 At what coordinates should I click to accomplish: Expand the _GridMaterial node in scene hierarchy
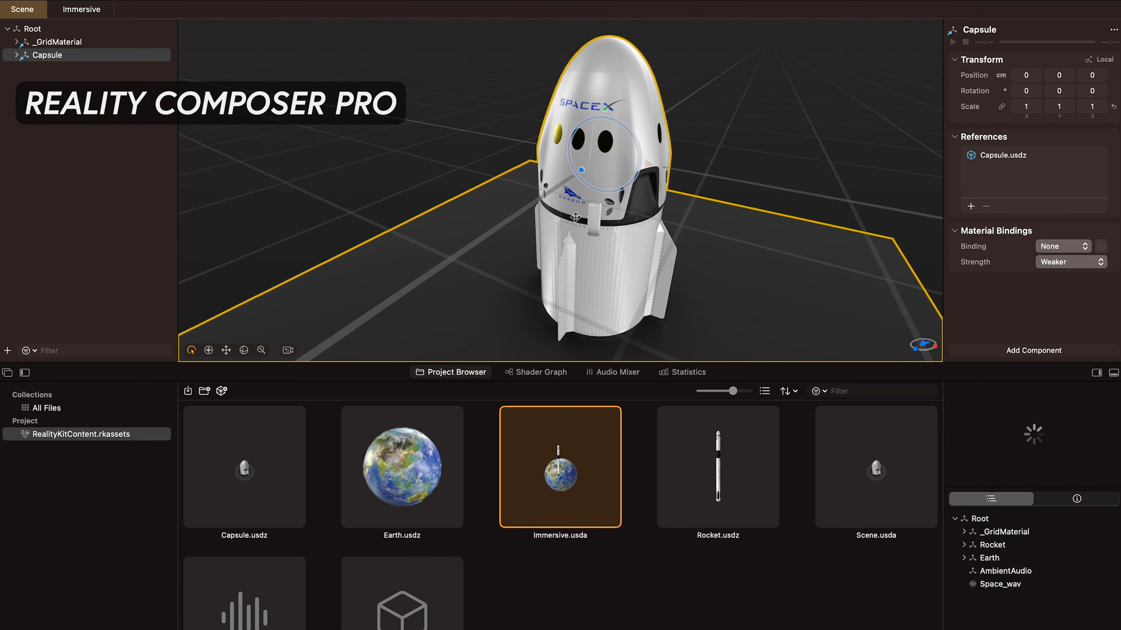(x=17, y=42)
